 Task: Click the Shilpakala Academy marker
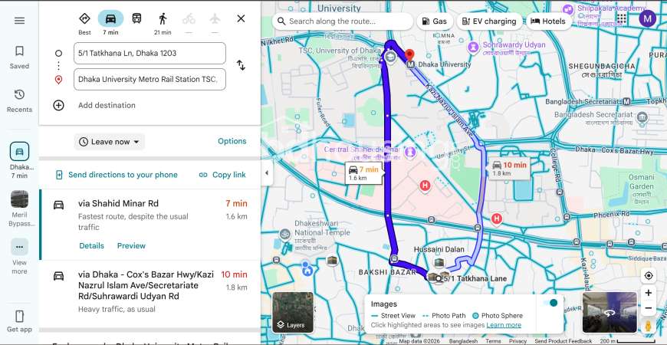click(567, 9)
